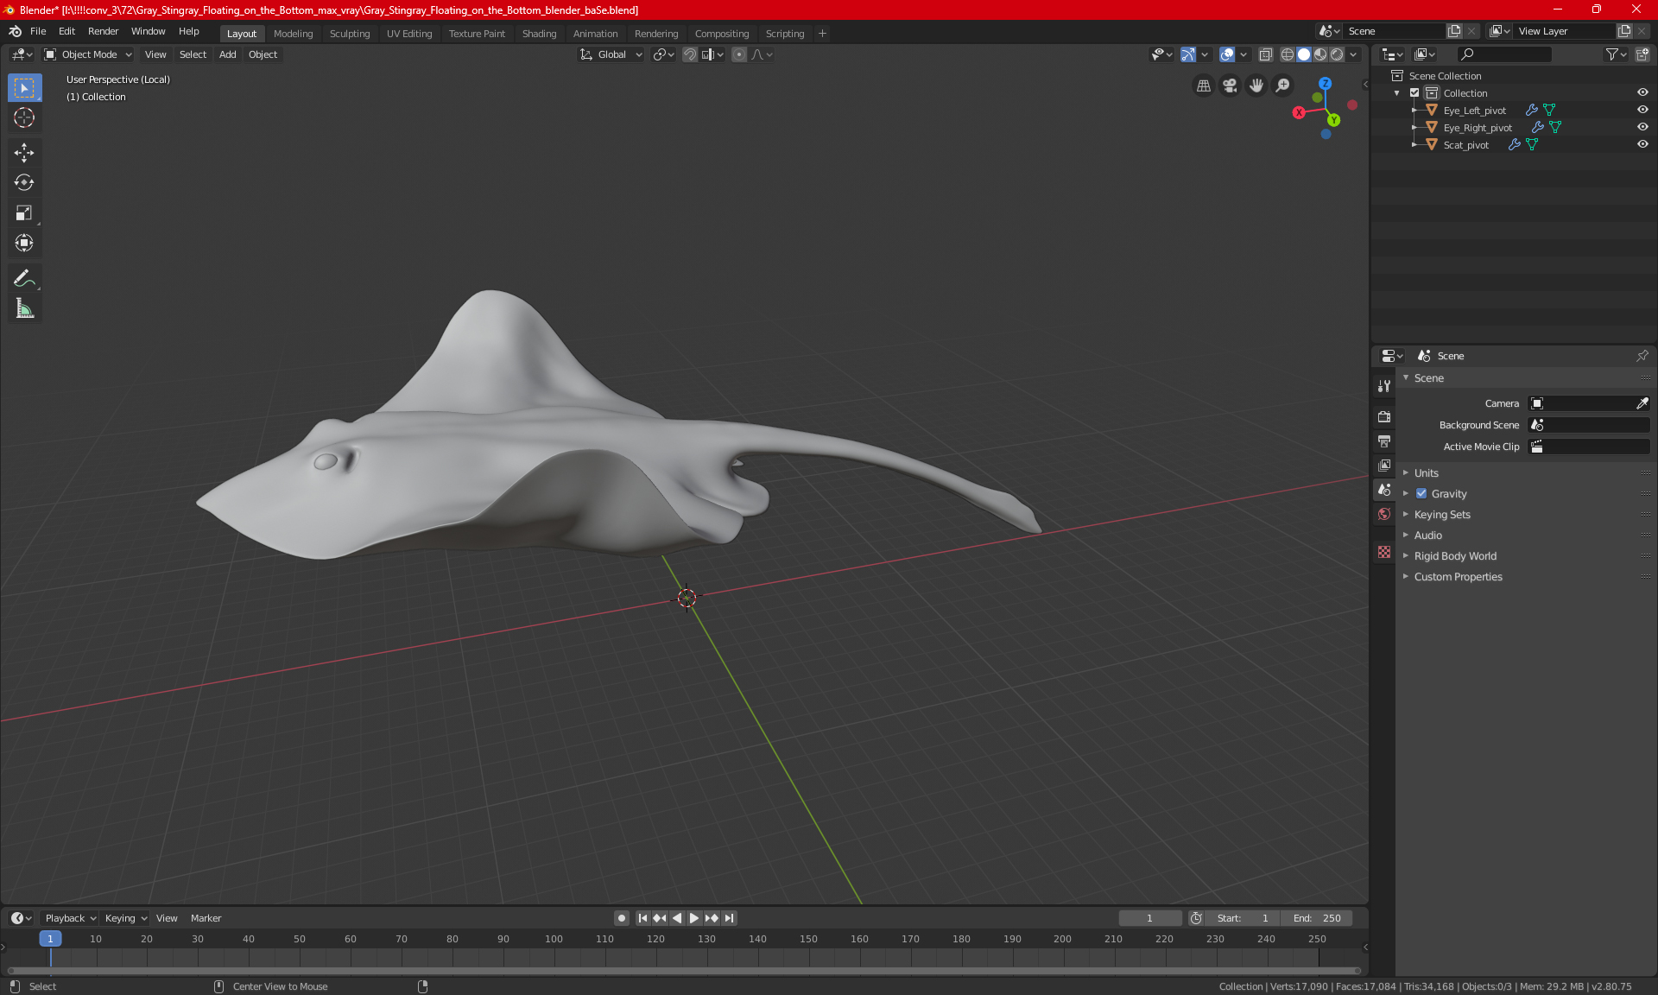
Task: Select the Measure tool
Action: pyautogui.click(x=24, y=309)
